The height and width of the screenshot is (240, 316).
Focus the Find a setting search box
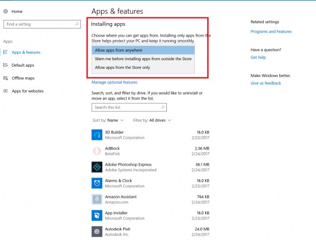42,24
